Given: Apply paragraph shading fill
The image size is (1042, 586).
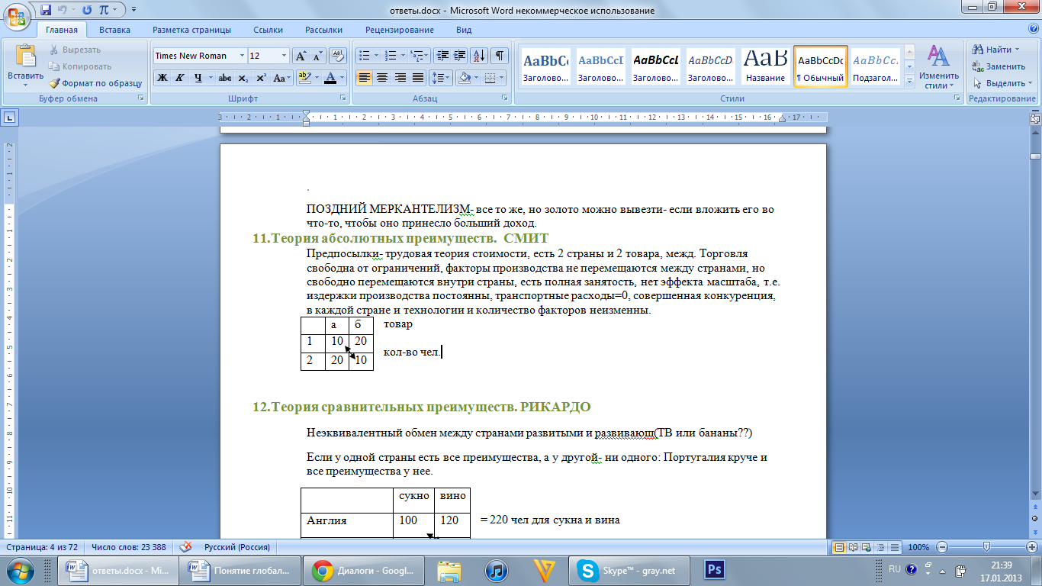Looking at the screenshot, I should click(464, 78).
